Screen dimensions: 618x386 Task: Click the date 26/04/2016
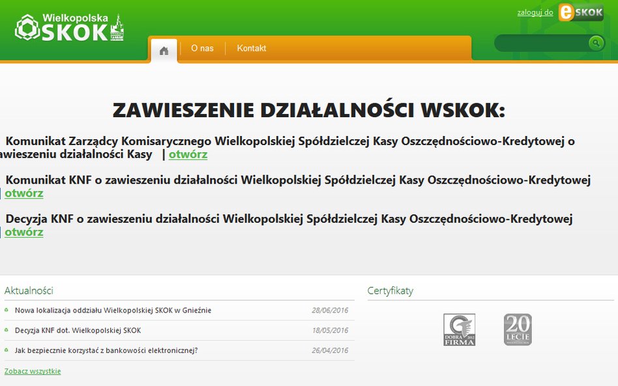330,350
